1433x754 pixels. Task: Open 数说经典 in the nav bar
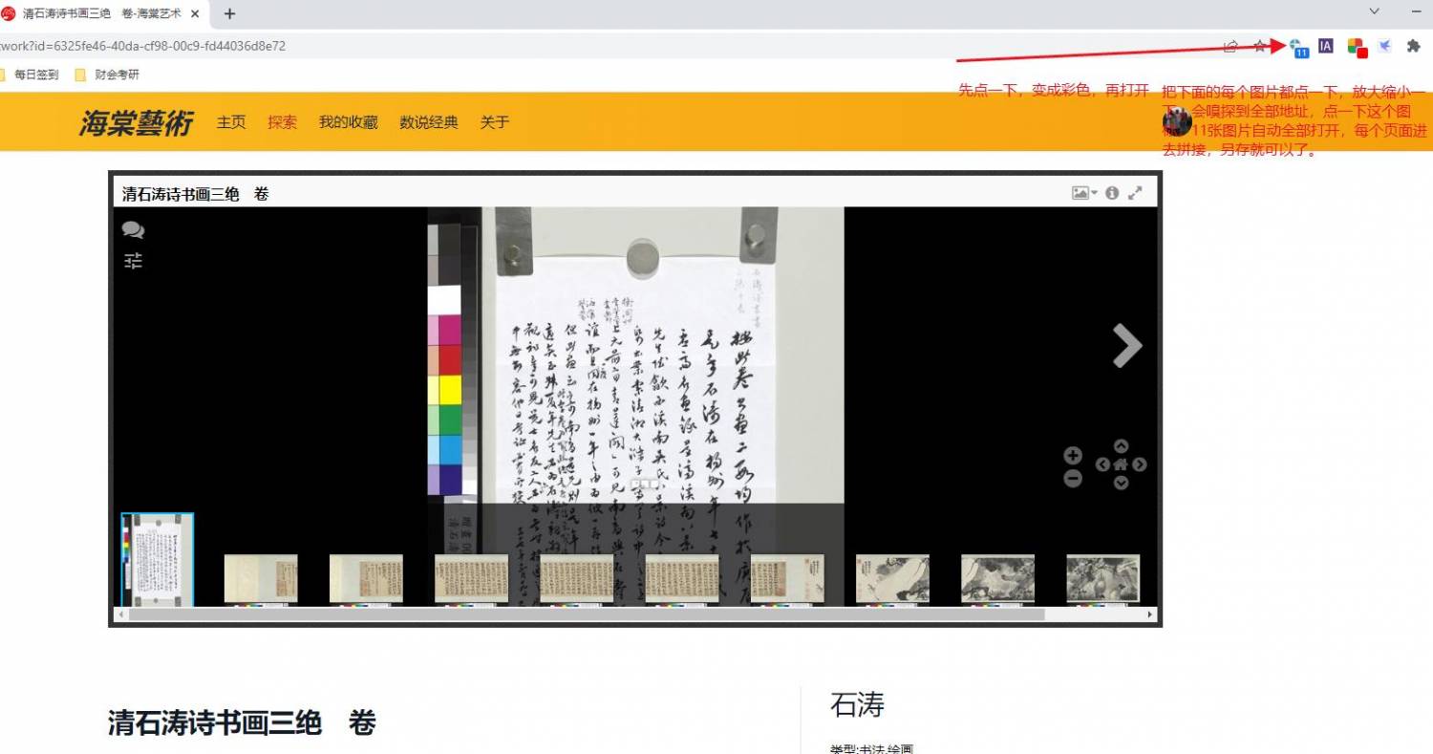429,122
